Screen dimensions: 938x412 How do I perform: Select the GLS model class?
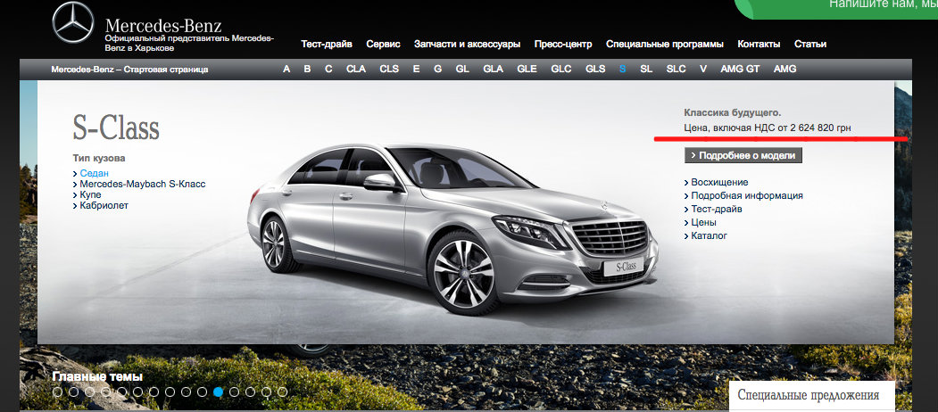coord(595,70)
